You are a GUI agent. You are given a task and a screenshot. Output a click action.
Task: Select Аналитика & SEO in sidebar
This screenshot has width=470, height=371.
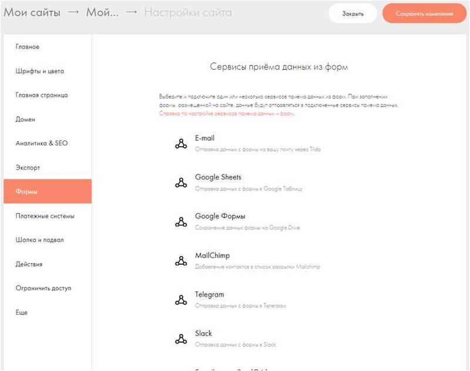[42, 143]
